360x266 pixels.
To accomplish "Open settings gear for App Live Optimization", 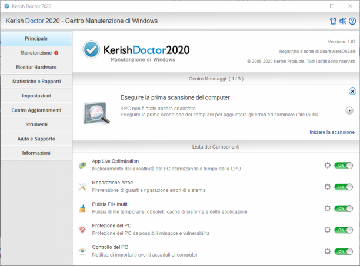I will click(x=328, y=165).
